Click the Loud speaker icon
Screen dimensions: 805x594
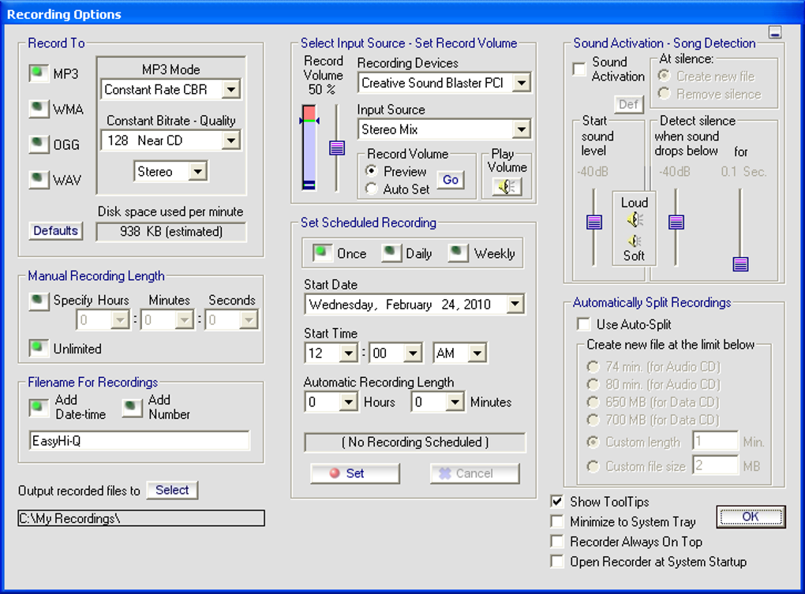[x=635, y=219]
